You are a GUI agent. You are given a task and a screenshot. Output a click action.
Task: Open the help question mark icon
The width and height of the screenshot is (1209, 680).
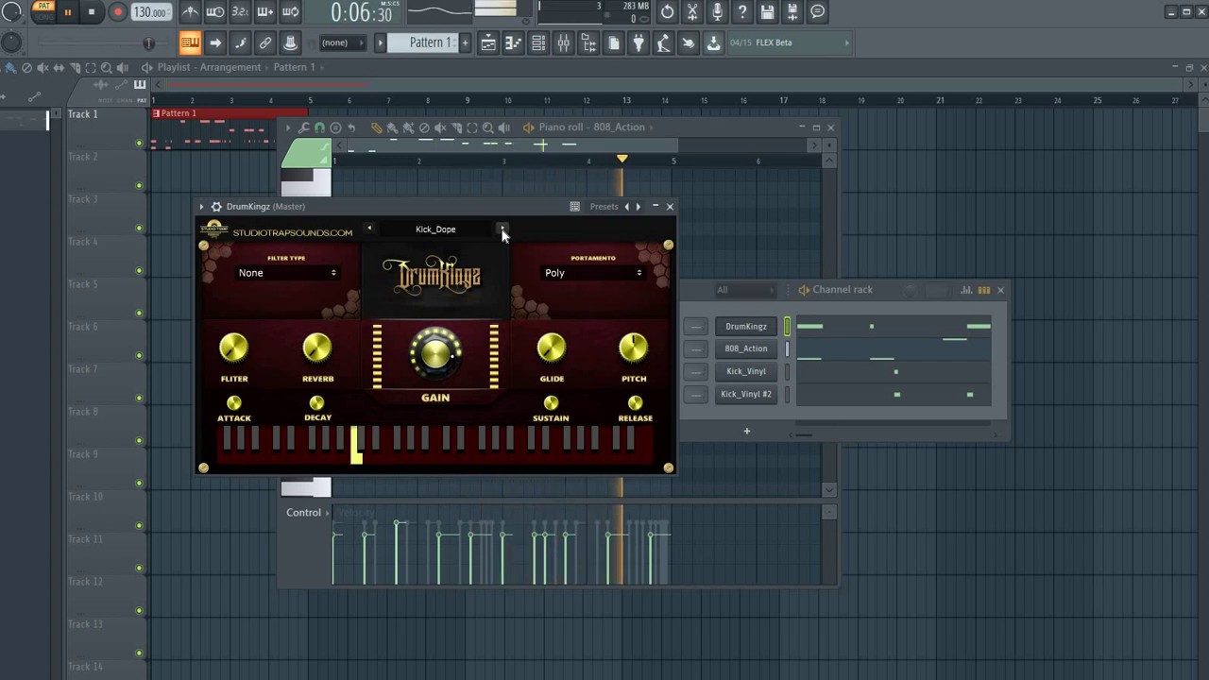[x=742, y=12]
